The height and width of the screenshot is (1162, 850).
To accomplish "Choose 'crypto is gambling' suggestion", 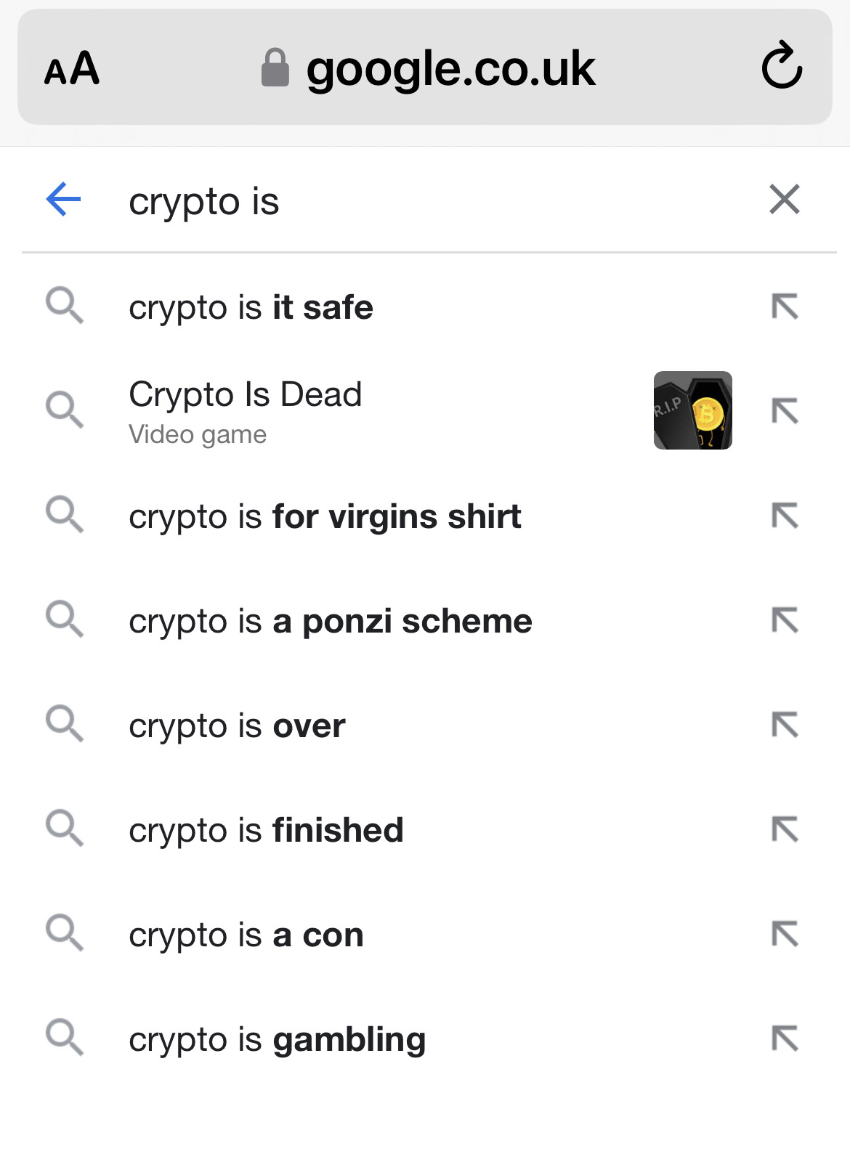I will tap(277, 1040).
